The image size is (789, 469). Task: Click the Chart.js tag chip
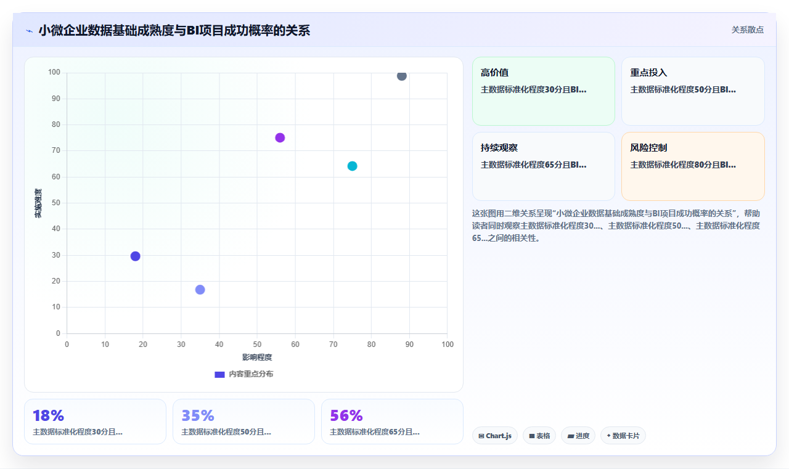[x=495, y=436]
